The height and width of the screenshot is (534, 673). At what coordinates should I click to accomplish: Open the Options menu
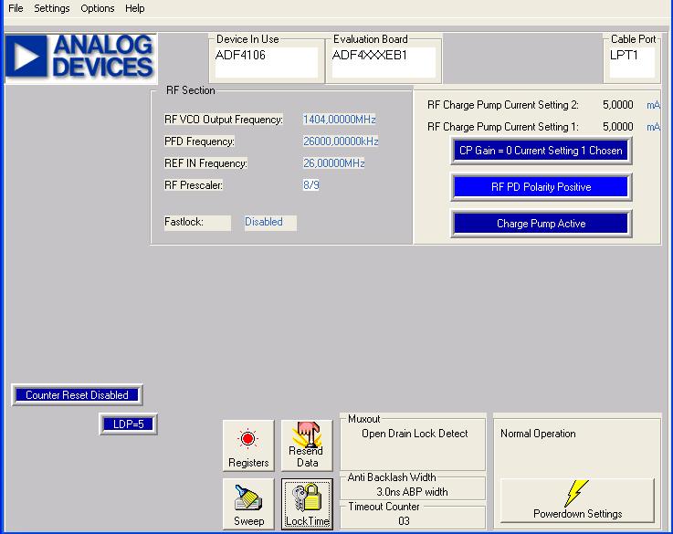pyautogui.click(x=98, y=8)
